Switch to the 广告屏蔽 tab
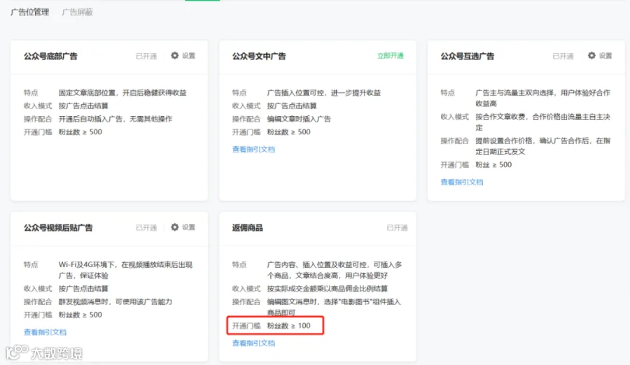This screenshot has height=365, width=630. 77,12
